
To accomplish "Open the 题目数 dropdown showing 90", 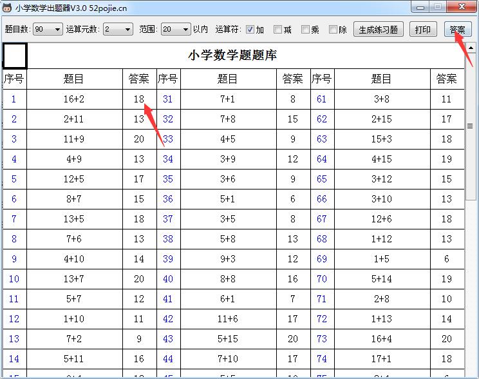I will pyautogui.click(x=48, y=30).
